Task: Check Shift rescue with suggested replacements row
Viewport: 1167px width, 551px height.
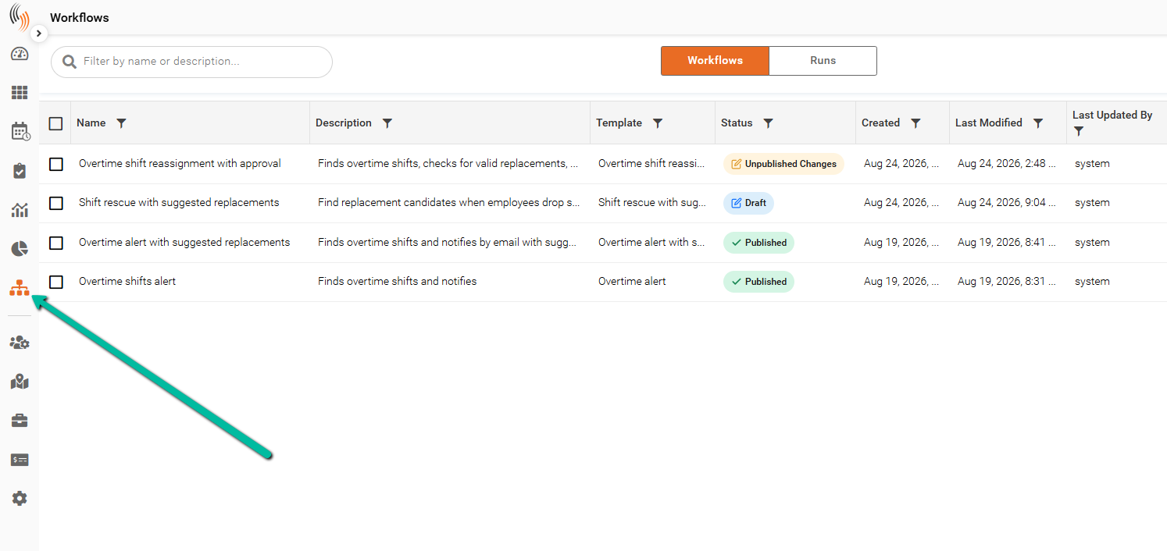Action: [x=55, y=203]
